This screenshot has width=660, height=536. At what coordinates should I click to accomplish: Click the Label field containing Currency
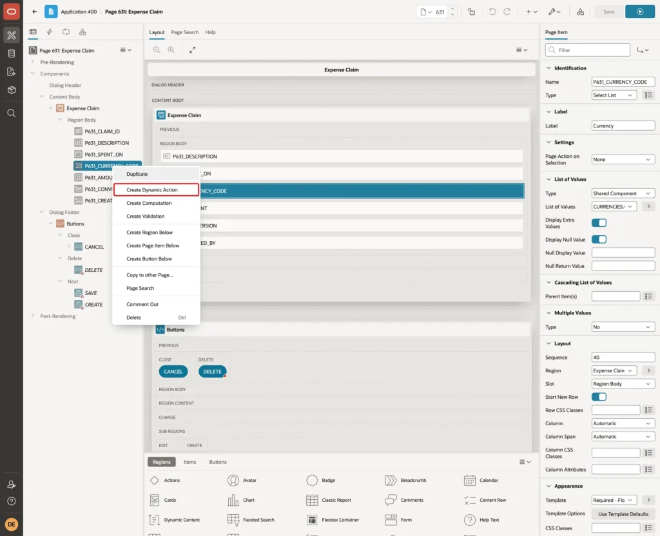tap(623, 126)
